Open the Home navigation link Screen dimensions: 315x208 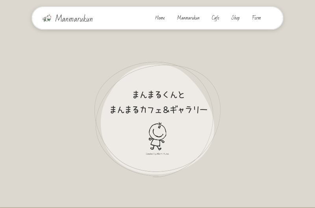160,18
